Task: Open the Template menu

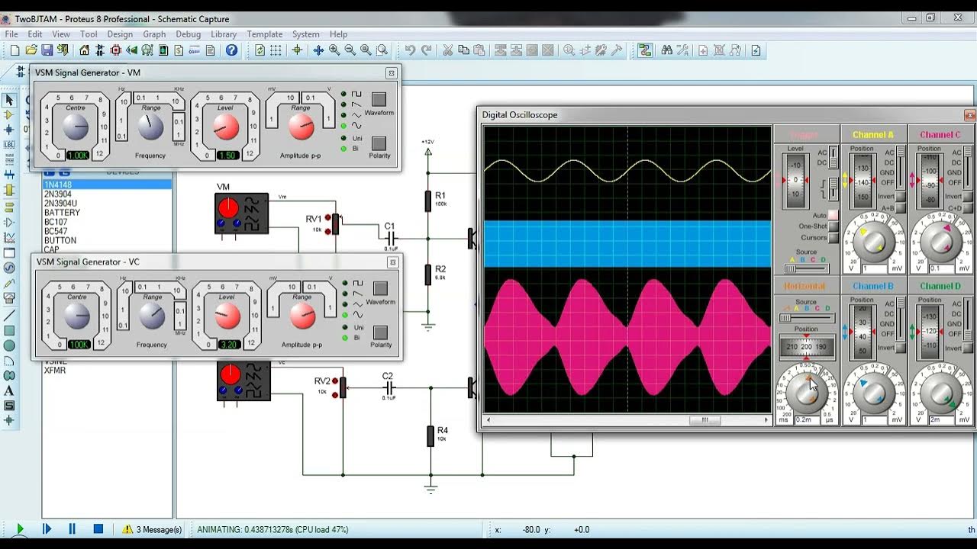Action: pyautogui.click(x=265, y=34)
